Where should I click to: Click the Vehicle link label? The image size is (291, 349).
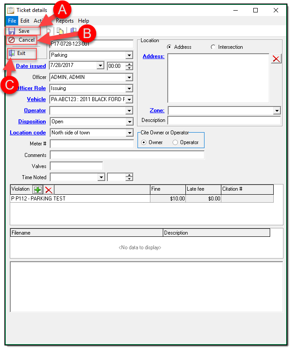(x=36, y=99)
